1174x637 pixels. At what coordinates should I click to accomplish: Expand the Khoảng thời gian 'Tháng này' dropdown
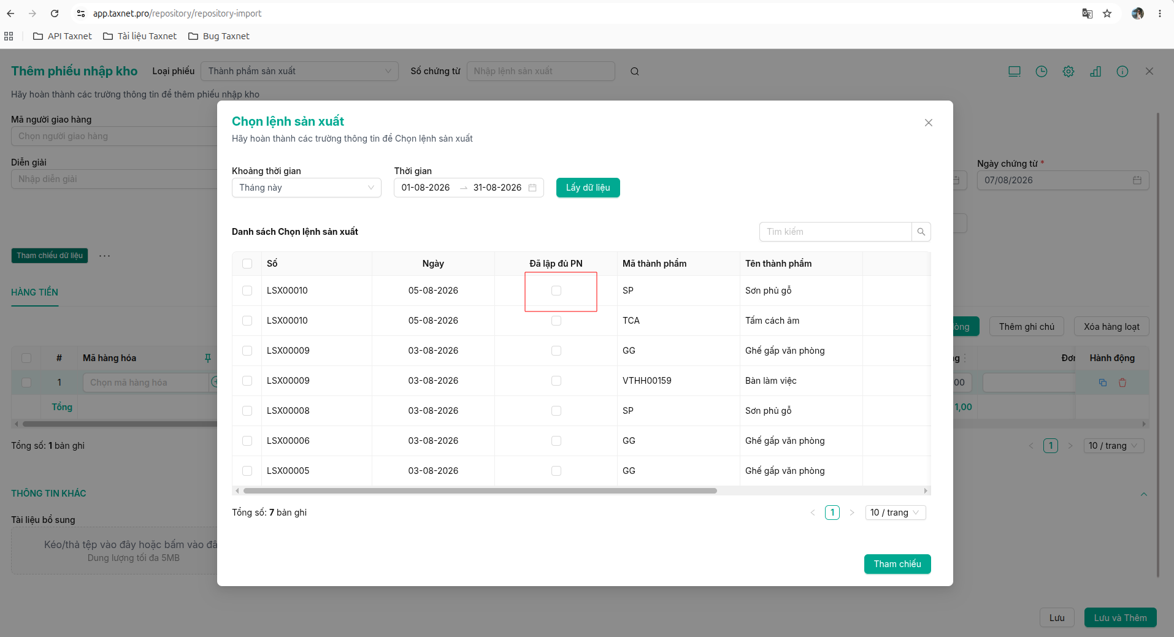point(307,188)
